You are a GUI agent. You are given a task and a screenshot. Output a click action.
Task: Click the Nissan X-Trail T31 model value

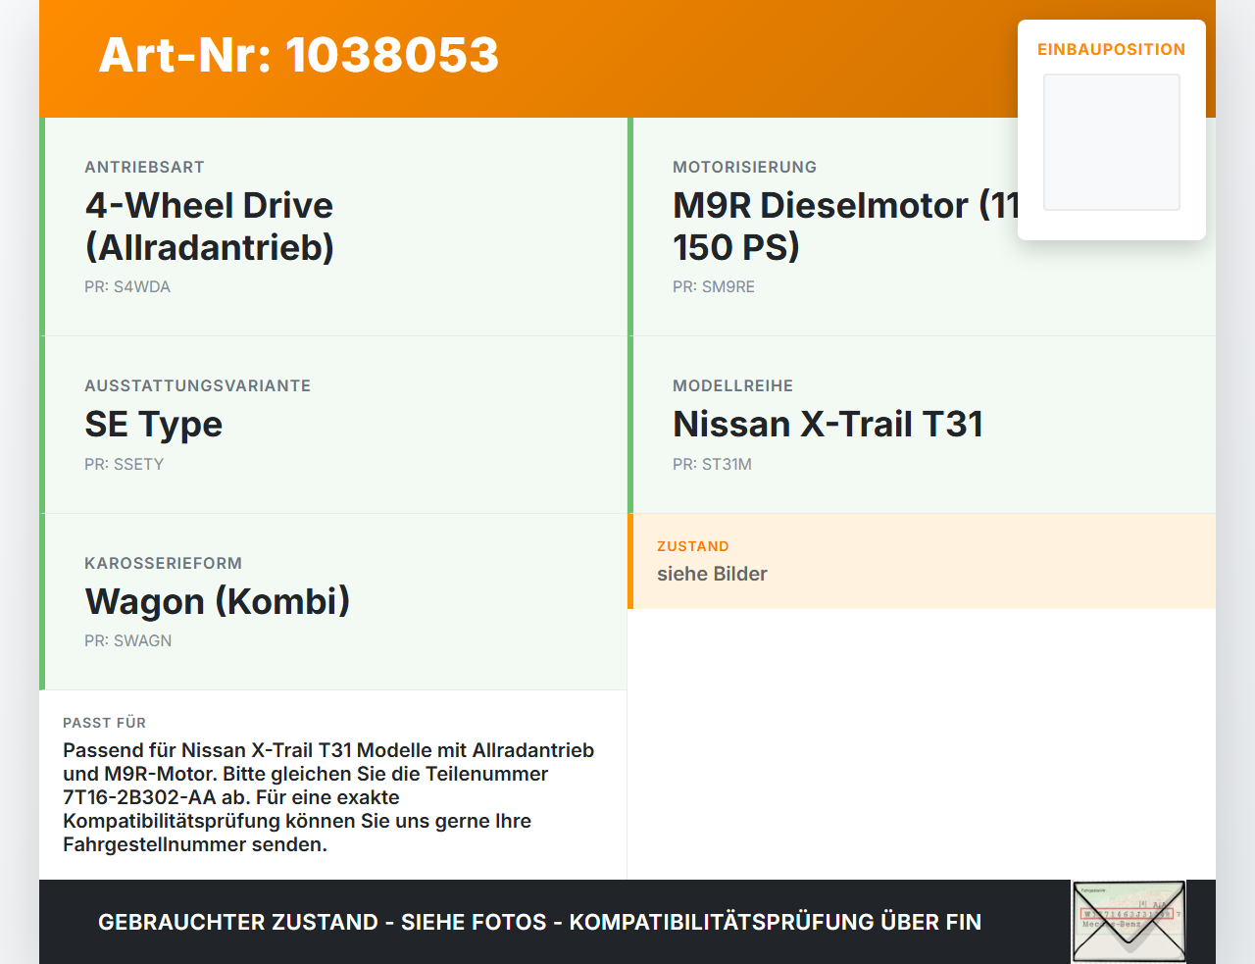point(828,425)
